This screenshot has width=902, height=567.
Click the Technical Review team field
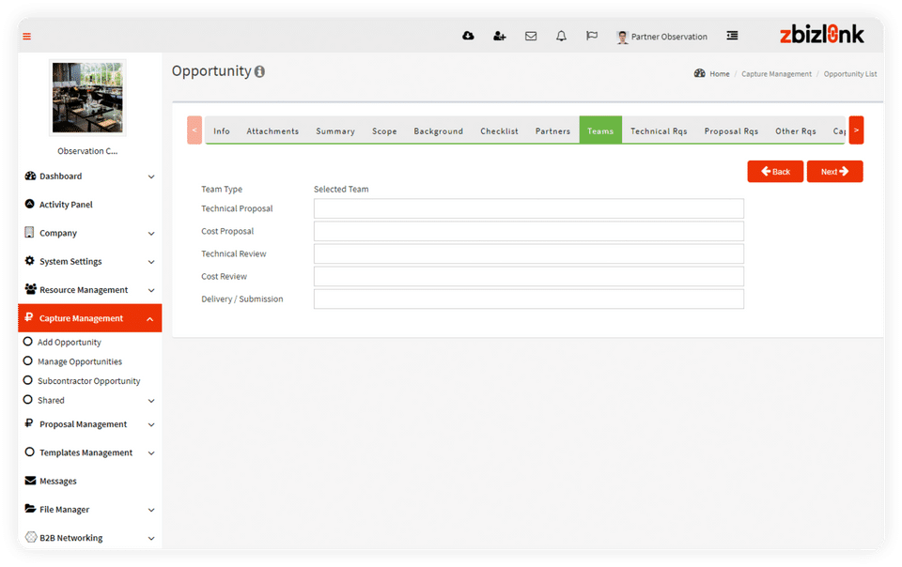click(529, 253)
